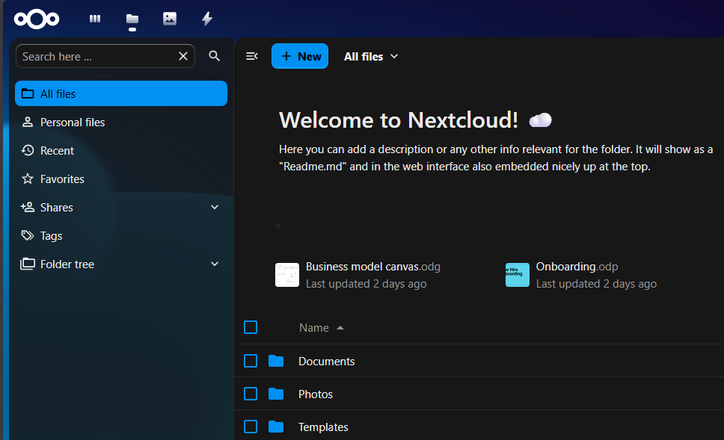
Task: Click the Nextcloud logo
Action: (x=37, y=19)
